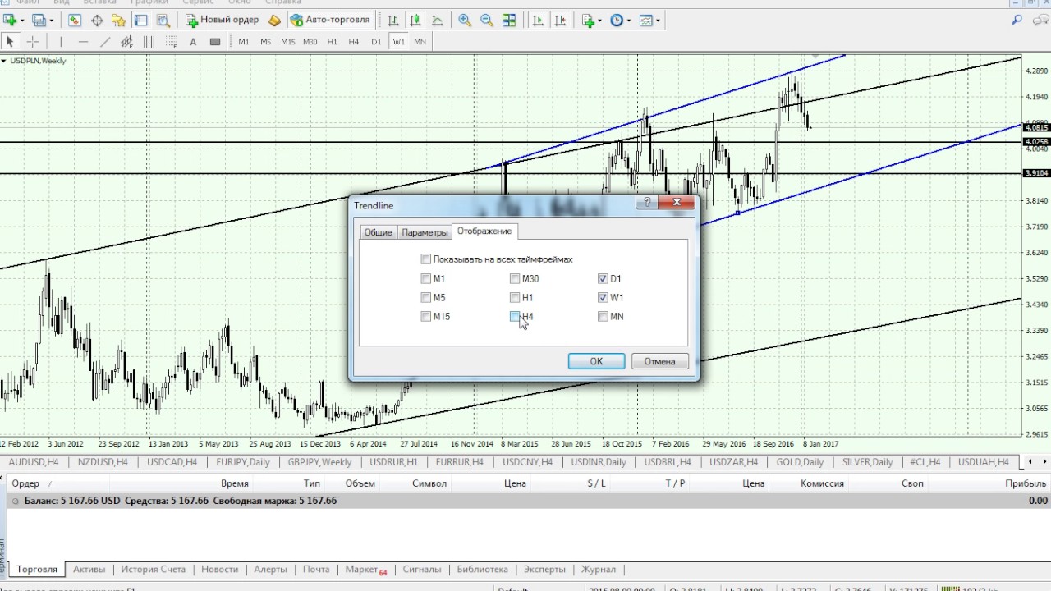Set timeframe to MN in toolbar

[x=420, y=41]
